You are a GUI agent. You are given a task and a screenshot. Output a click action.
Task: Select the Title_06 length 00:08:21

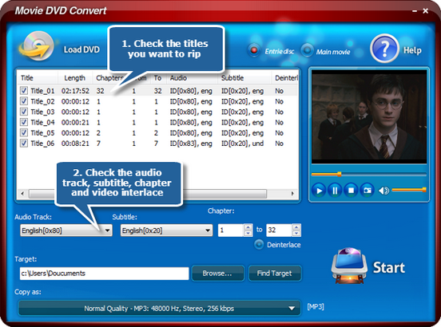75,144
